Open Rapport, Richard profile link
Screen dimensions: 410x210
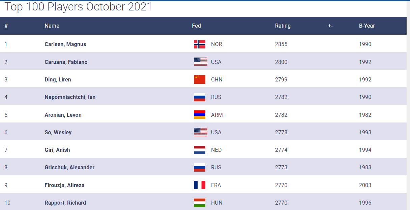coord(65,203)
